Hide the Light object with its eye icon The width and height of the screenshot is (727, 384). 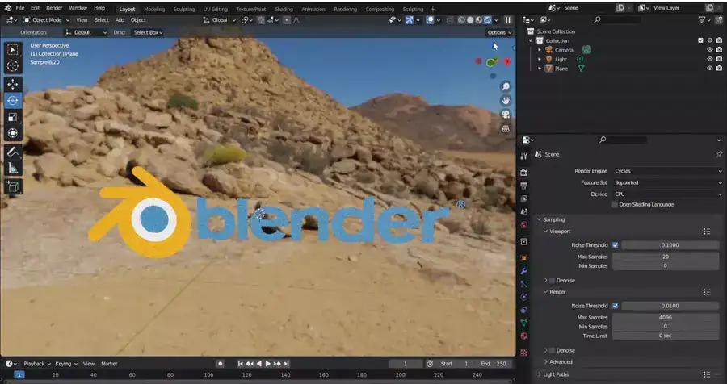709,59
